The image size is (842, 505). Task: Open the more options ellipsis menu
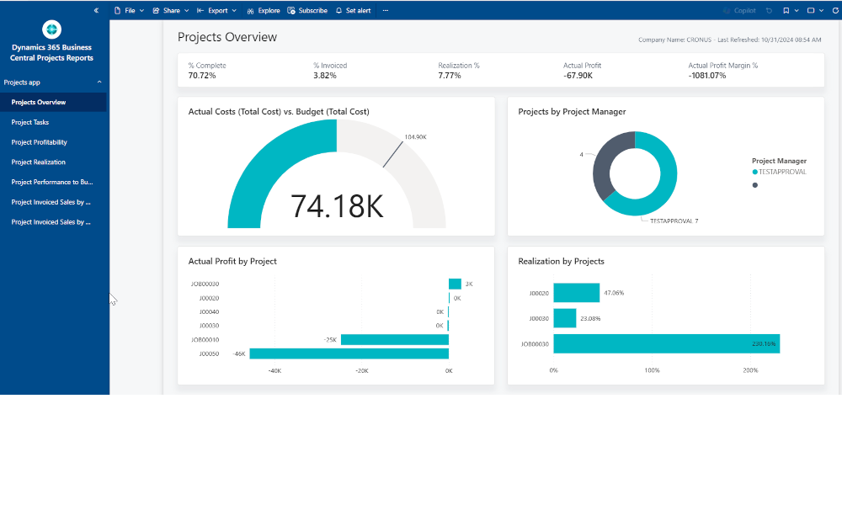pos(386,10)
